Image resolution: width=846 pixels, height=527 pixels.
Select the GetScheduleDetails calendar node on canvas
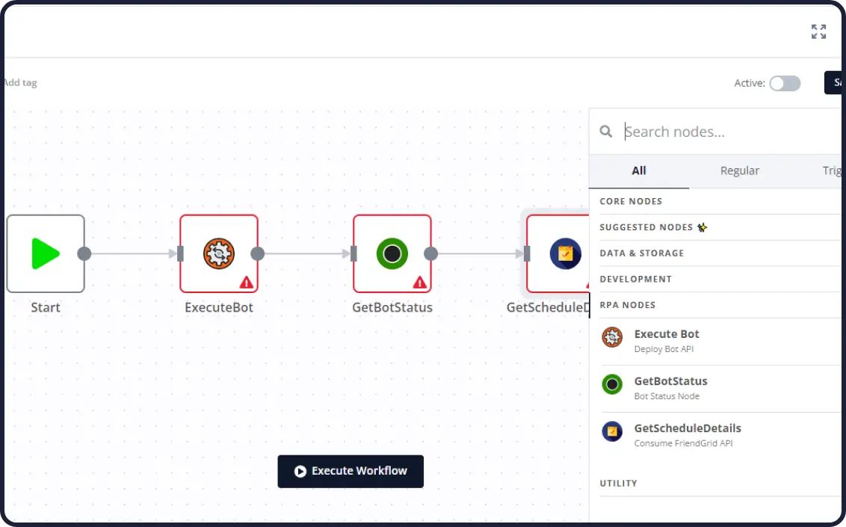pos(558,253)
